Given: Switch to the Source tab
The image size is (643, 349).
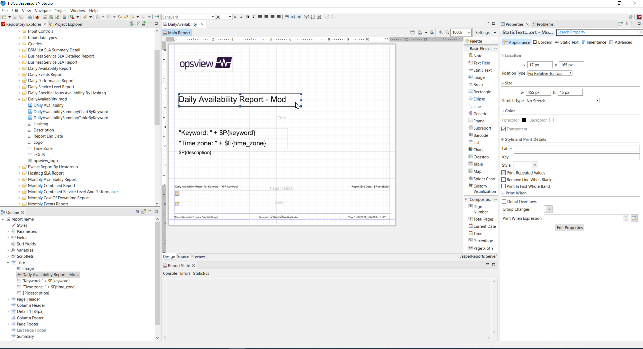Looking at the screenshot, I should click(x=183, y=256).
